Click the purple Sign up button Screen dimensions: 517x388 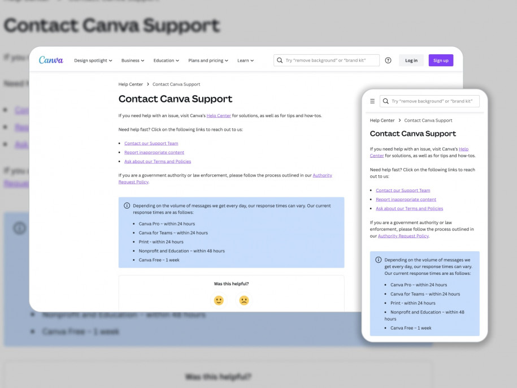[441, 60]
